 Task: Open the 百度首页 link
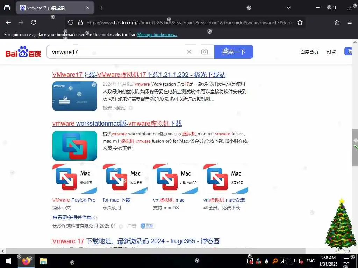pos(309,52)
